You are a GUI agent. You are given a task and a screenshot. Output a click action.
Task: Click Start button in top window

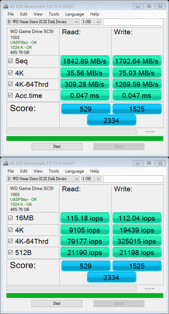coord(57,146)
